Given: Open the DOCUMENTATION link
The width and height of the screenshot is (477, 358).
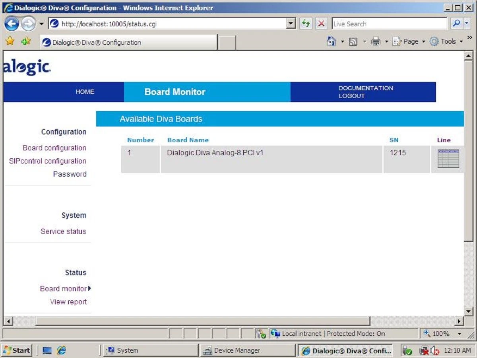Looking at the screenshot, I should point(366,88).
